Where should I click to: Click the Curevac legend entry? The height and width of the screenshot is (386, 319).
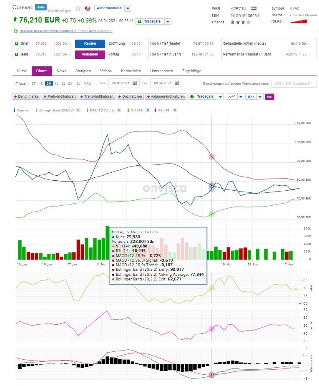pos(22,110)
